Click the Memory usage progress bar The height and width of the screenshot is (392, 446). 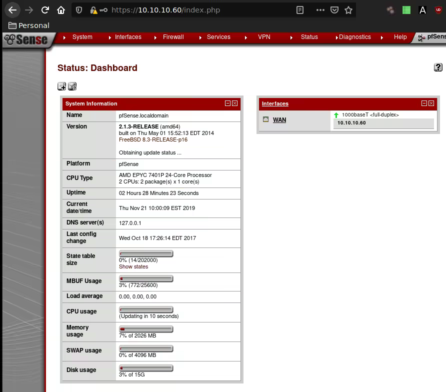point(146,329)
